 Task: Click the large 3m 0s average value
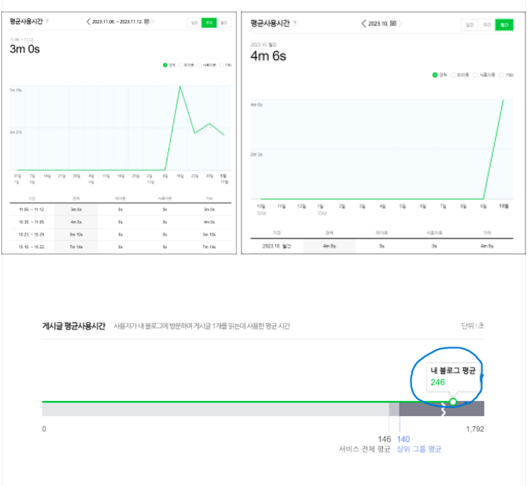tap(25, 49)
